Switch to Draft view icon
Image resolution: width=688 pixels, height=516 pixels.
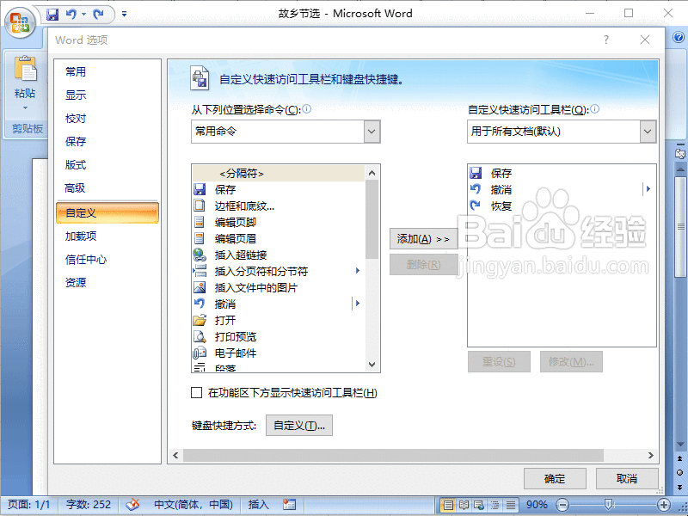(511, 505)
